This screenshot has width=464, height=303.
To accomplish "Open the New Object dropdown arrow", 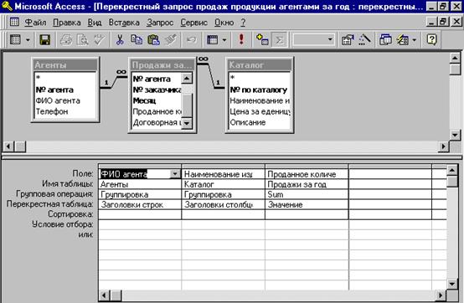I will click(415, 39).
